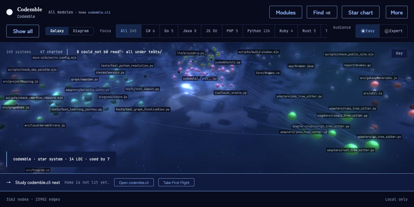This screenshot has width=414, height=207.
Task: Filter focus to Ruby 4
Action: (x=286, y=31)
